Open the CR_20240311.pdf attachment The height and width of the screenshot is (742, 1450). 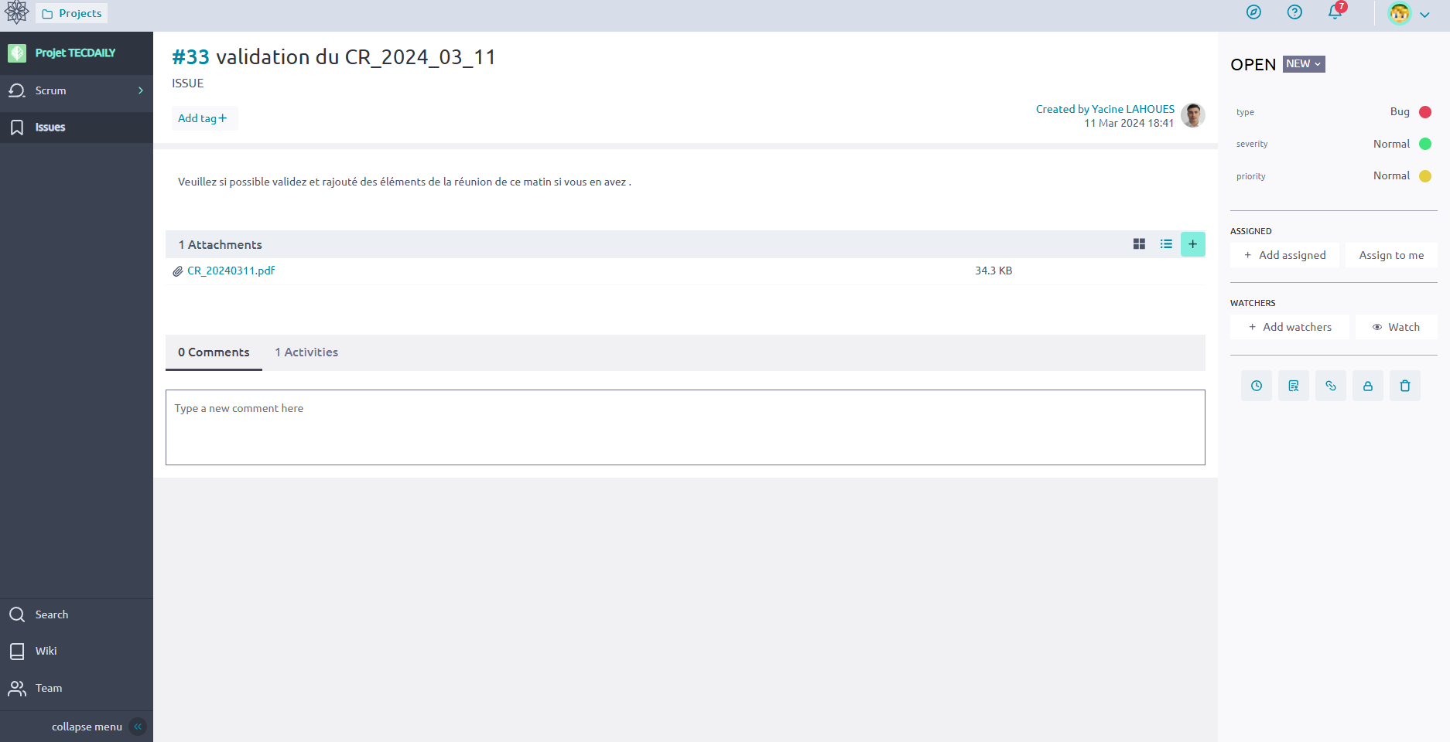[x=231, y=271]
